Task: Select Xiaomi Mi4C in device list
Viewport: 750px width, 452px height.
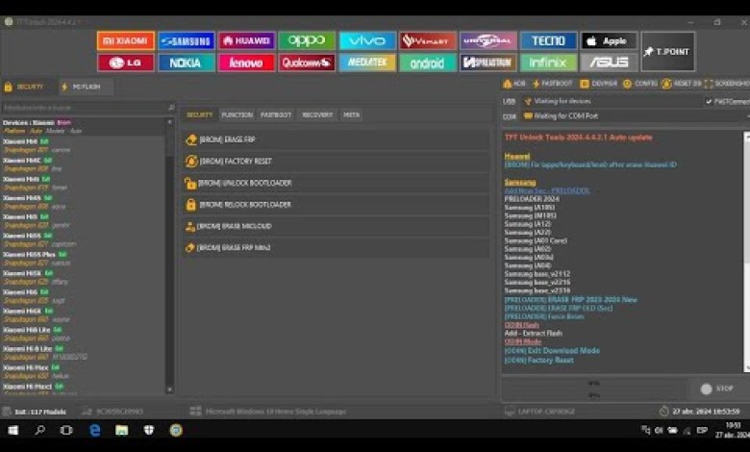Action: click(84, 164)
